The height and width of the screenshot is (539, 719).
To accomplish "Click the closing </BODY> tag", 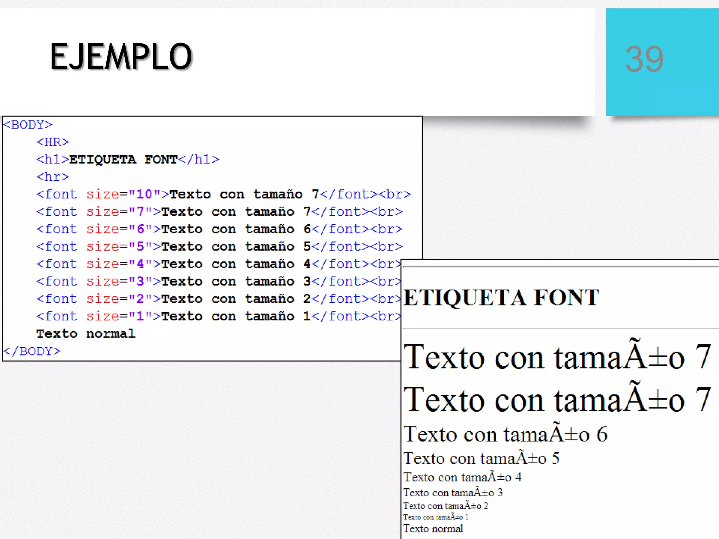I will [32, 351].
